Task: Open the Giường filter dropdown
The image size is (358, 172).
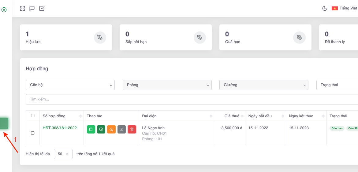Action: 264,85
